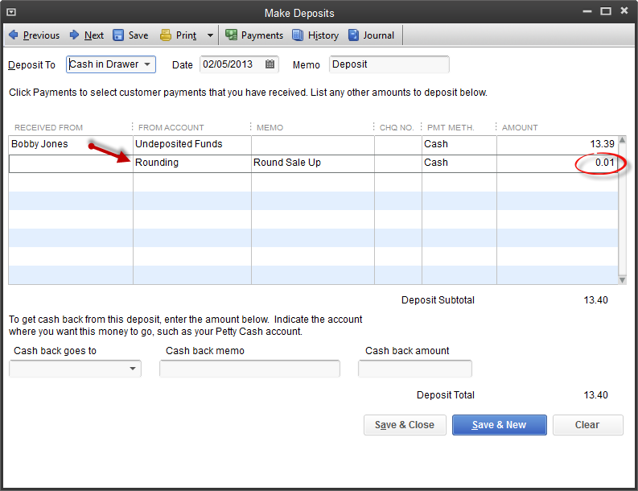The image size is (638, 491).
Task: Click the Save floppy disk icon
Action: (x=118, y=35)
